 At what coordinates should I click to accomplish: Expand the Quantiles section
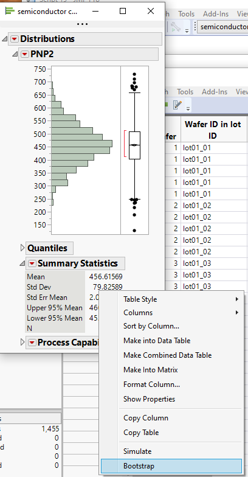tap(22, 248)
